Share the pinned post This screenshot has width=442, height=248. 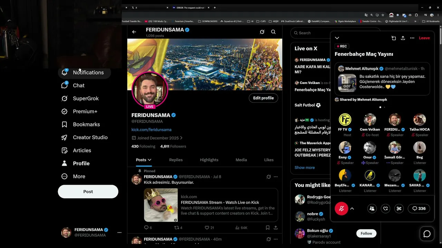point(276,228)
